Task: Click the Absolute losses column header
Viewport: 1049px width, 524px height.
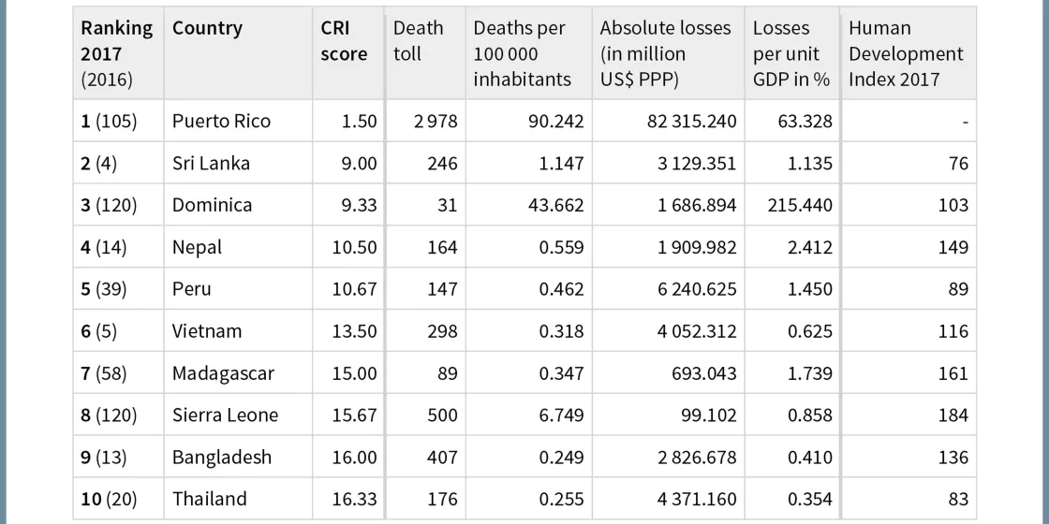Action: [x=665, y=53]
